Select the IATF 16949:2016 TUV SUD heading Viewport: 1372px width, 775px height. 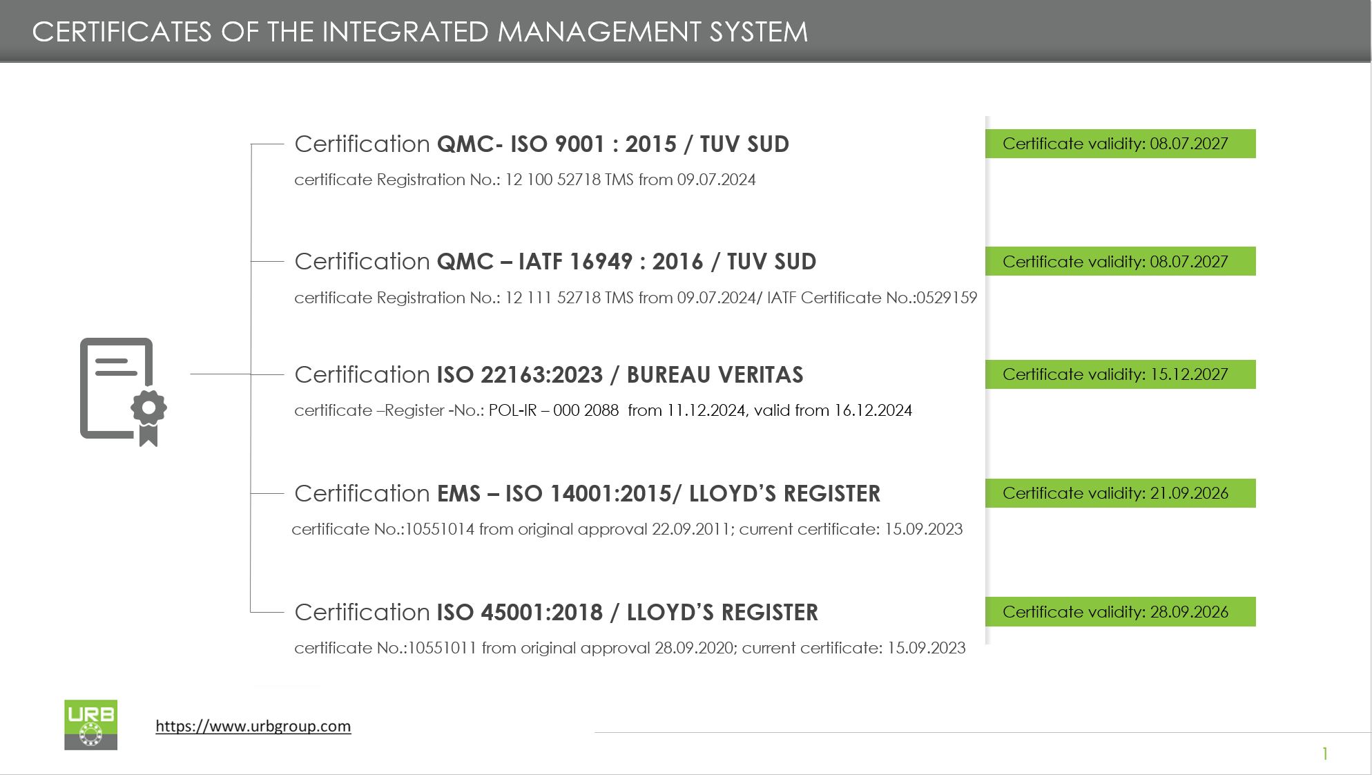coord(555,261)
